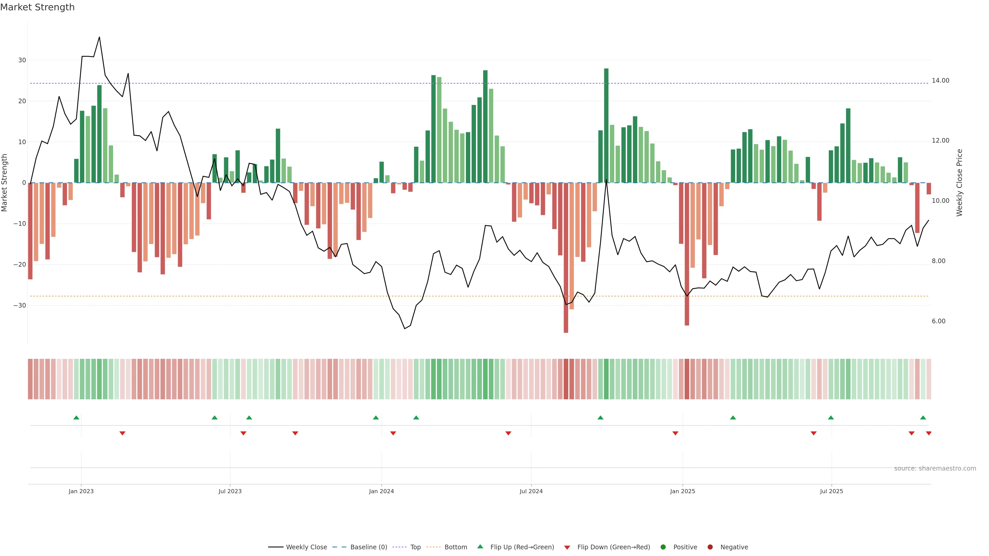Click the Jul 2024 x-axis label
989x556 pixels.
click(x=531, y=491)
